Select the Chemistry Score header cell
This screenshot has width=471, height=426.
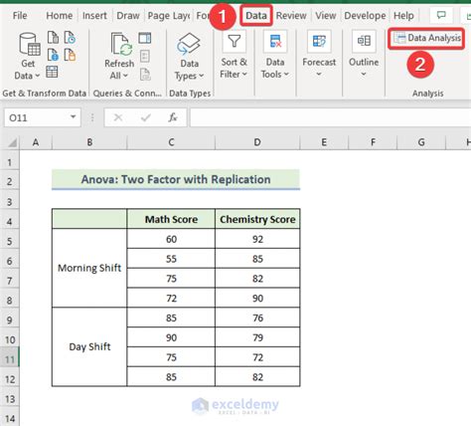257,219
